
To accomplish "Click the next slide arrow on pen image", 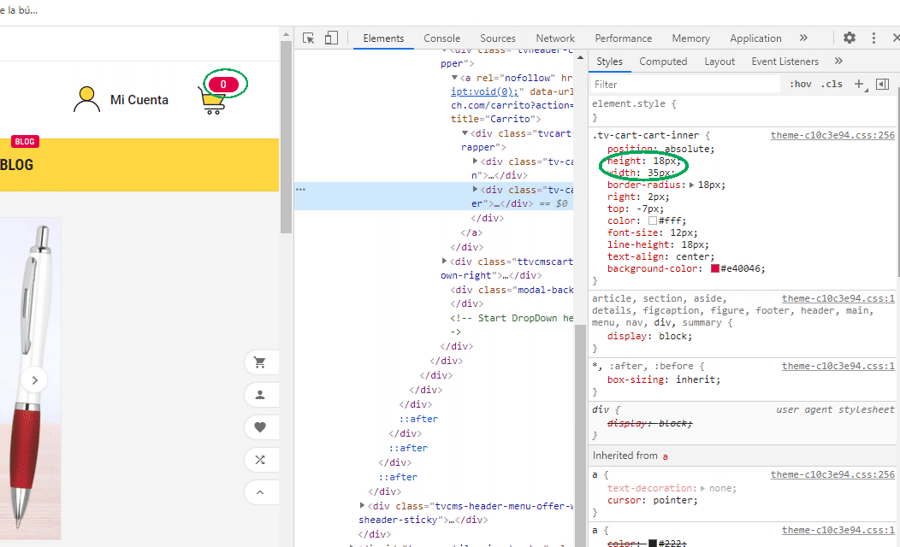I will [x=34, y=380].
